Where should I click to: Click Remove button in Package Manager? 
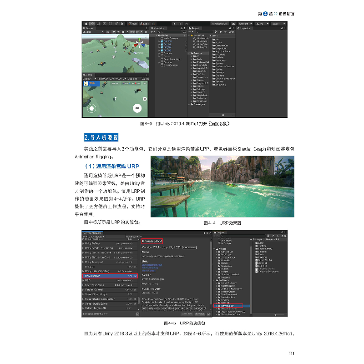coord(200,314)
